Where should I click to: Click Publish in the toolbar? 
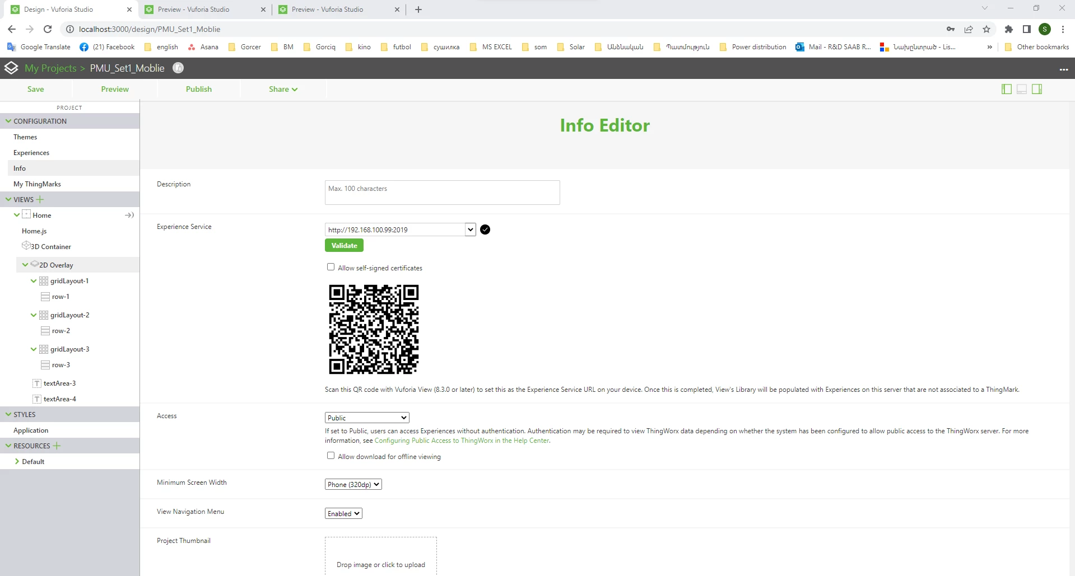(199, 89)
